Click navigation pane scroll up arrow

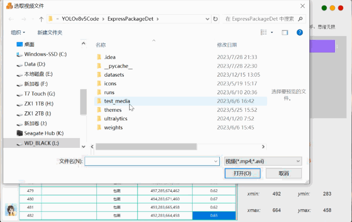point(84,43)
